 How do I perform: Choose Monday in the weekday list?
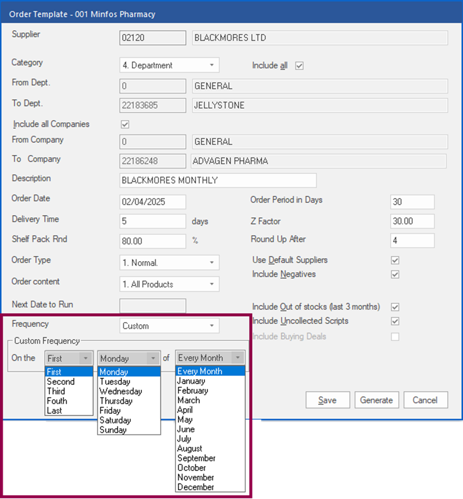(x=129, y=372)
